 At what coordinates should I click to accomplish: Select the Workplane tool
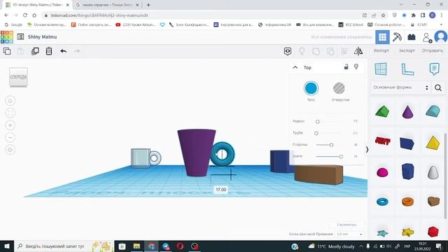pos(381,69)
